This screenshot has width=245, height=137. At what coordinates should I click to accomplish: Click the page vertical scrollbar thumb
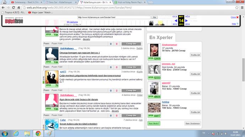(244, 70)
